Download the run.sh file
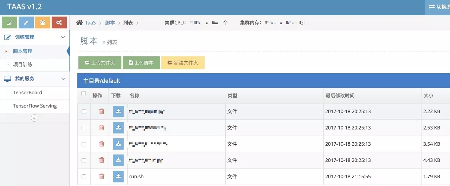The image size is (450, 186). point(118,177)
